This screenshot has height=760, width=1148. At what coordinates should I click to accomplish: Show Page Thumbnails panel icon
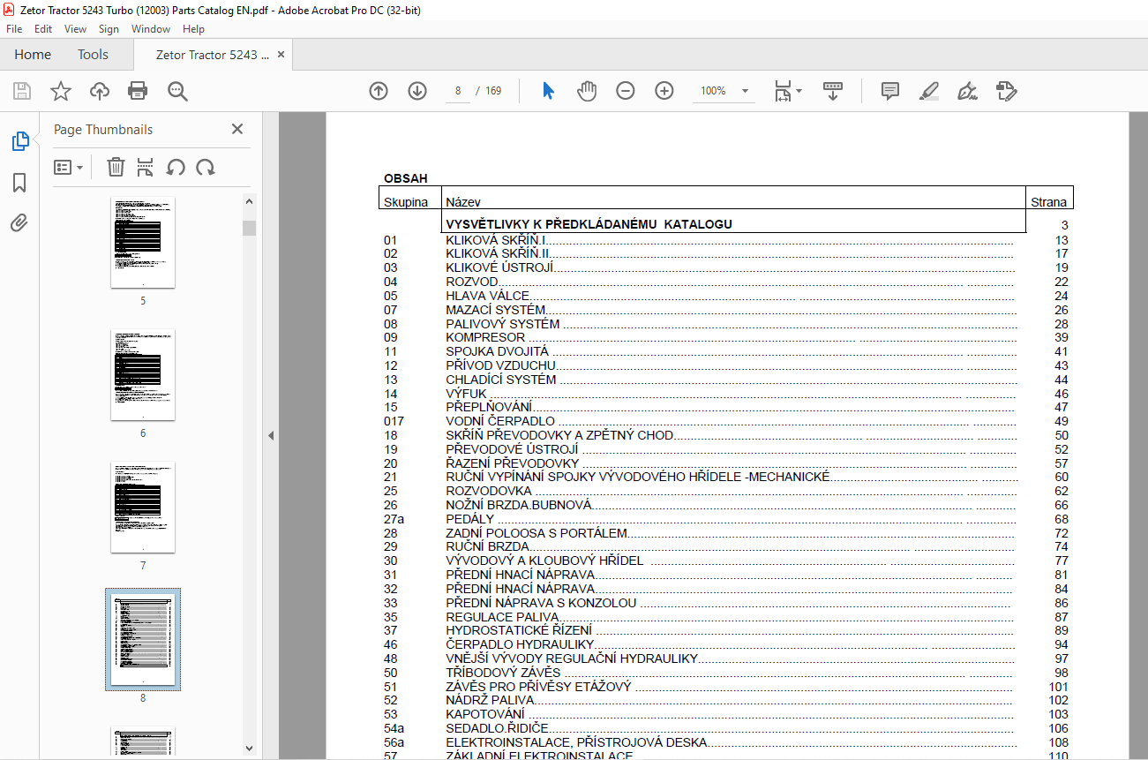tap(19, 141)
